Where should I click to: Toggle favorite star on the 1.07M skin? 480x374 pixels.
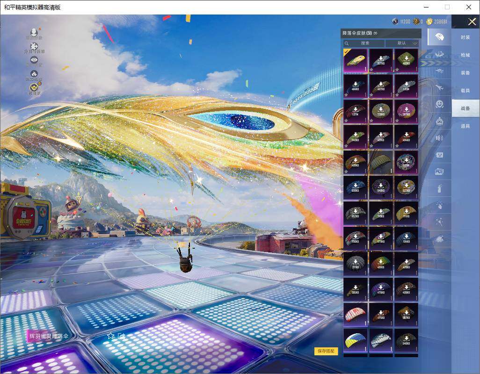point(346,121)
